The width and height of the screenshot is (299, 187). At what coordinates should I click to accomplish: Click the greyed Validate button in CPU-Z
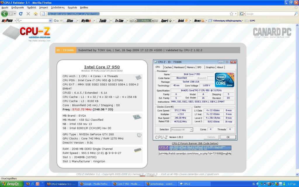[211, 137]
